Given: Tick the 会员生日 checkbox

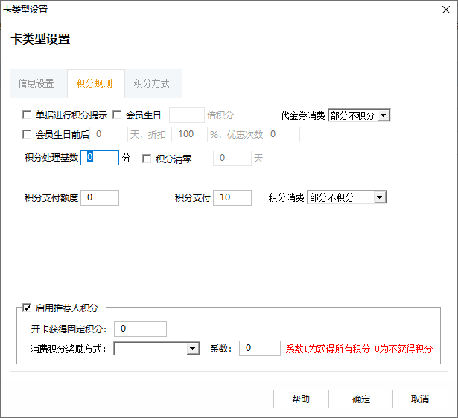Looking at the screenshot, I should [117, 115].
